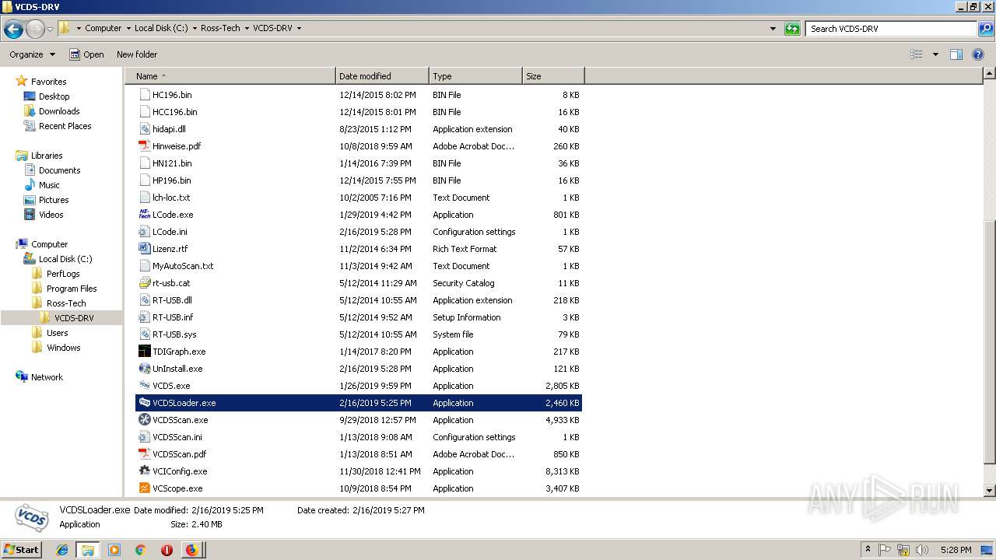Select Network in the navigation pane
This screenshot has height=560, width=996.
point(47,377)
